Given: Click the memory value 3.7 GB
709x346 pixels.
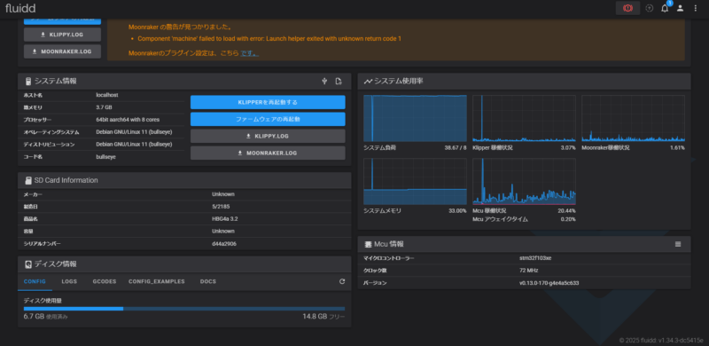Looking at the screenshot, I should (x=104, y=107).
